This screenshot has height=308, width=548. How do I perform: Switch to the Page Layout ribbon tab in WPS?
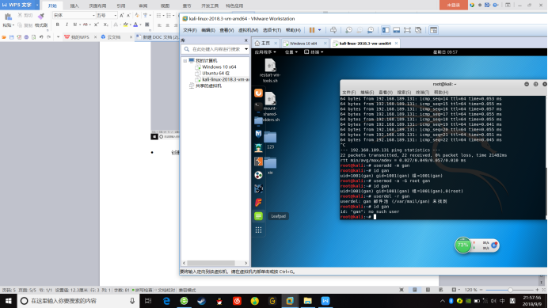[x=97, y=6]
